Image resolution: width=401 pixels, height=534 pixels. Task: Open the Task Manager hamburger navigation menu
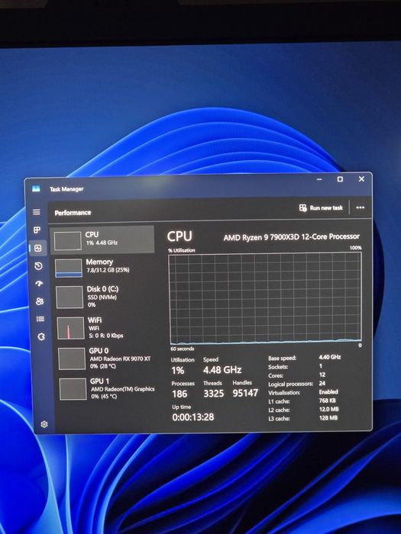(x=37, y=212)
